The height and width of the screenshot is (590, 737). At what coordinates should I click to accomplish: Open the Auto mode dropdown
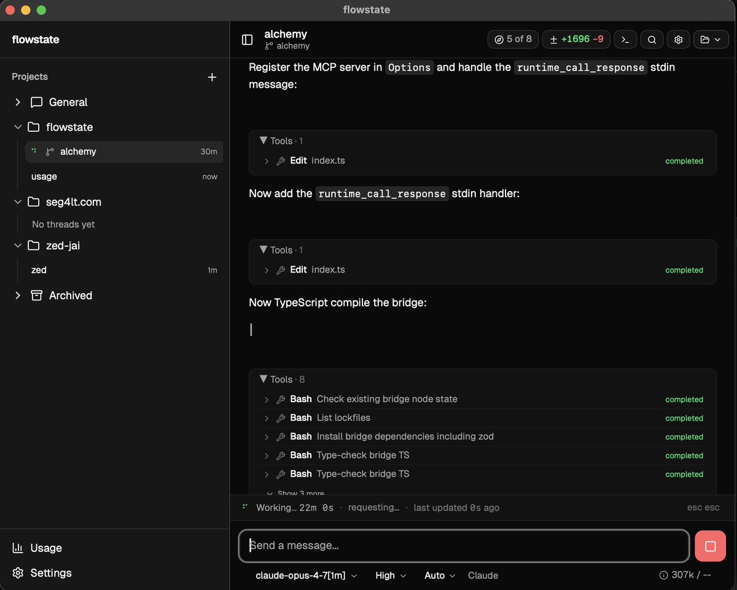(440, 575)
